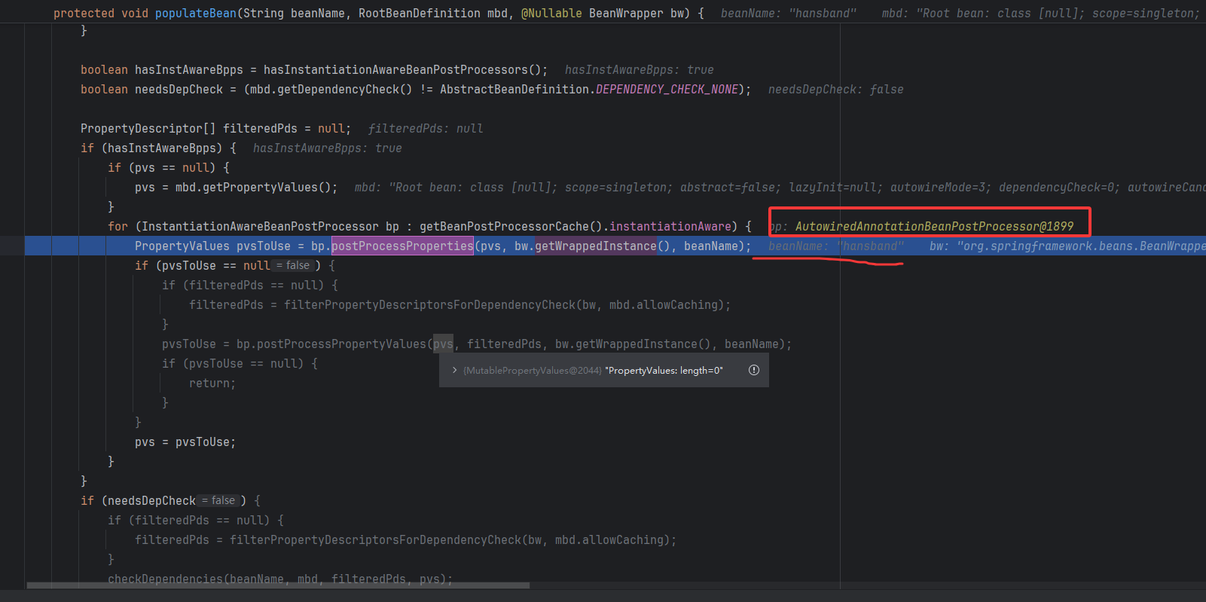The width and height of the screenshot is (1206, 602).
Task: Click hasInstantiationAwareBeanPostProcessors method call
Action: point(395,70)
